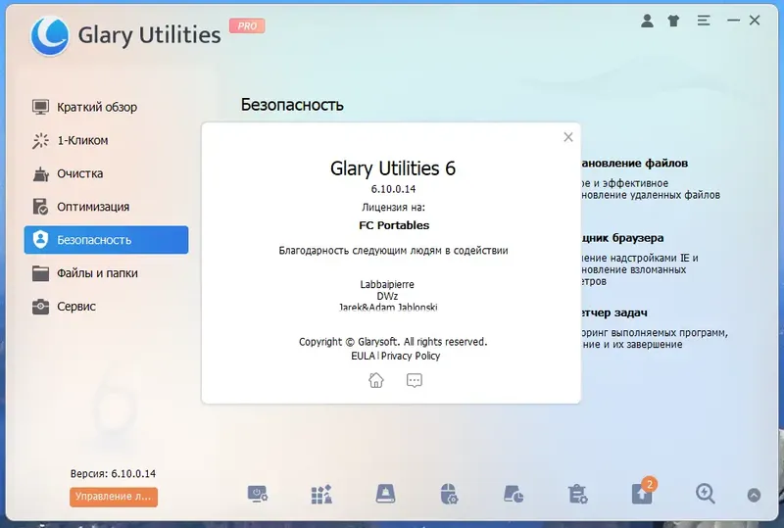The width and height of the screenshot is (784, 528).
Task: Launch Disk Cleaner drive icon in toolbar
Action: click(385, 494)
